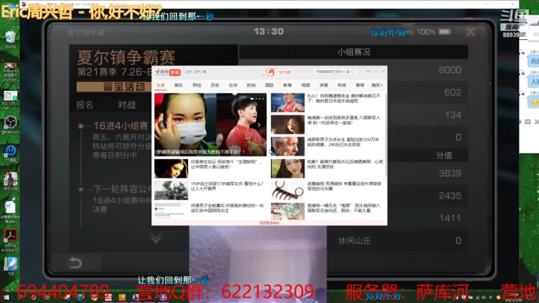The image size is (539, 303).
Task: Open the Adobe Acrobat DC shortcut
Action: [10, 240]
